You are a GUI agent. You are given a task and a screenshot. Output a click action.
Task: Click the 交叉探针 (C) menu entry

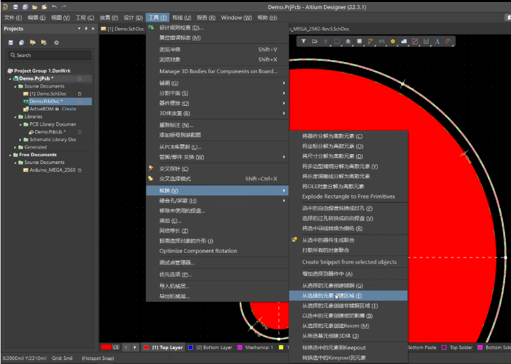point(218,169)
